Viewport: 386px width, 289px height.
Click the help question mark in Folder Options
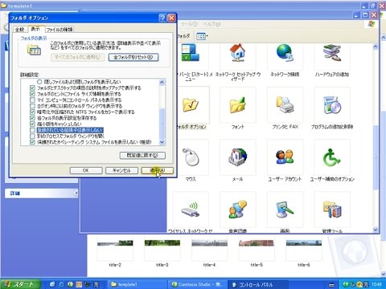coord(162,18)
